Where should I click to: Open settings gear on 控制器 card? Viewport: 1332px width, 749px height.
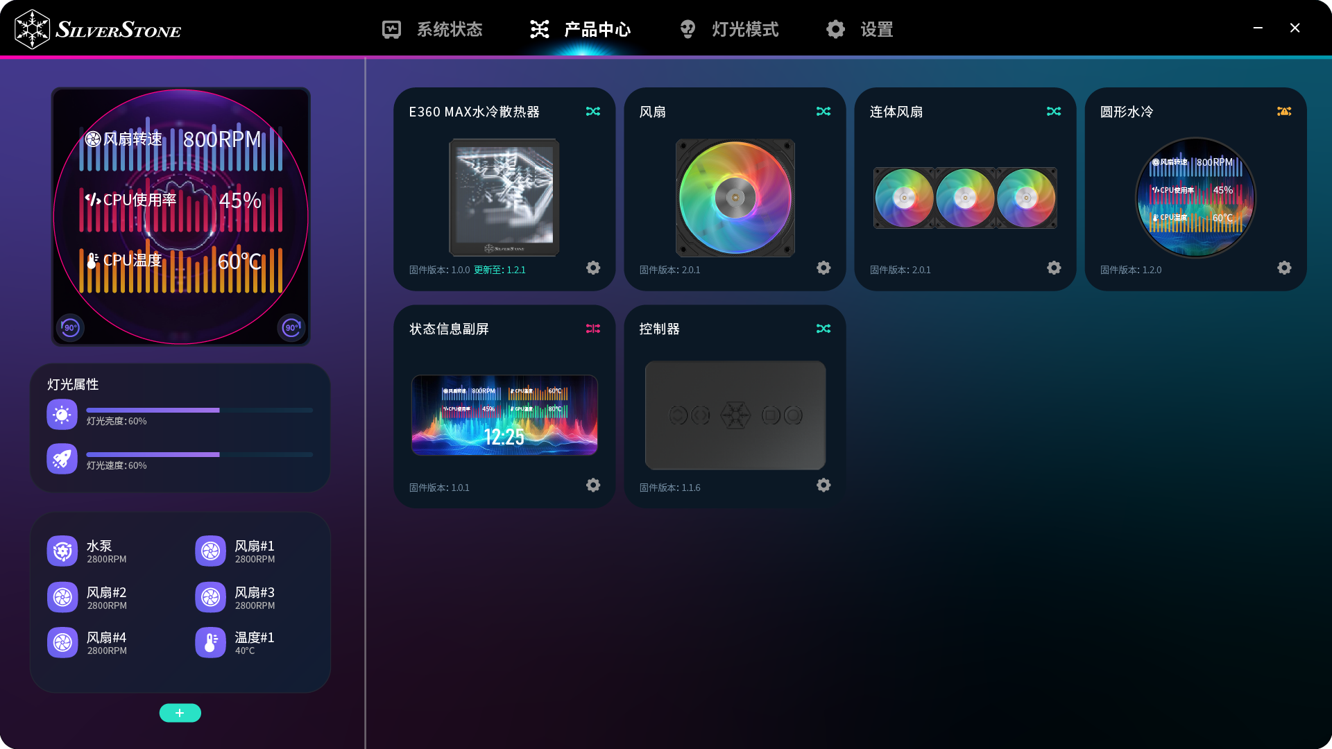pos(823,485)
